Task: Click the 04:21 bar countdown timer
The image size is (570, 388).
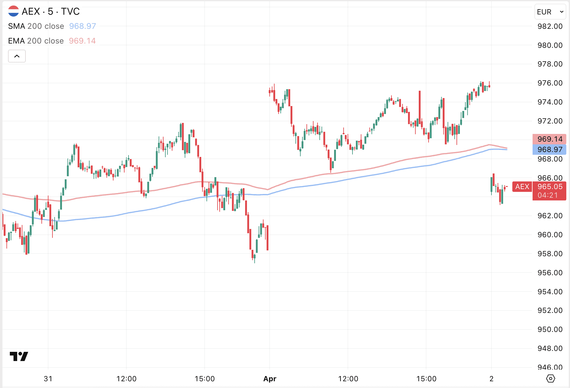Action: [x=547, y=195]
